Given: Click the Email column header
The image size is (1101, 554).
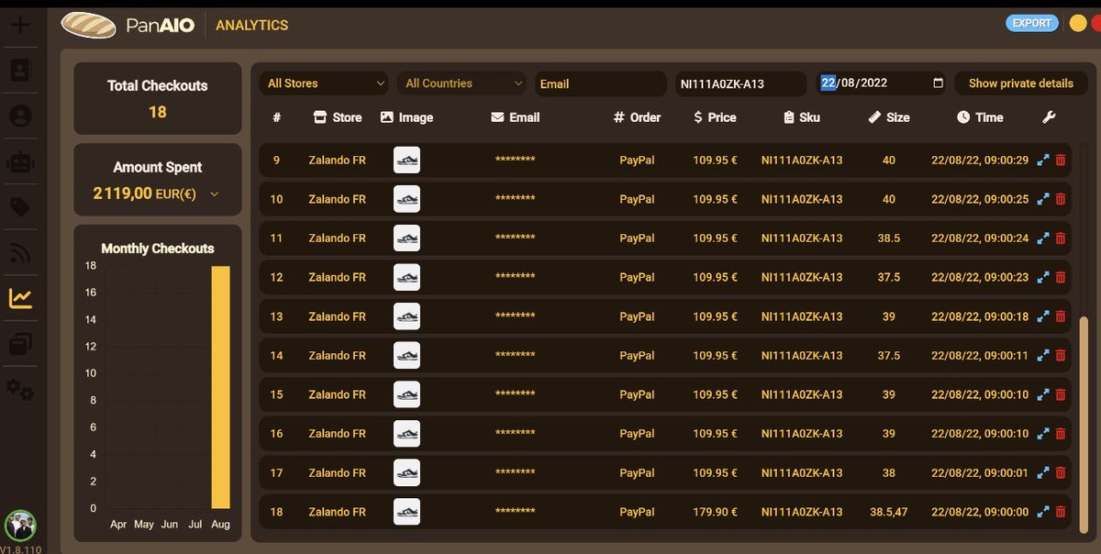Looking at the screenshot, I should point(516,117).
